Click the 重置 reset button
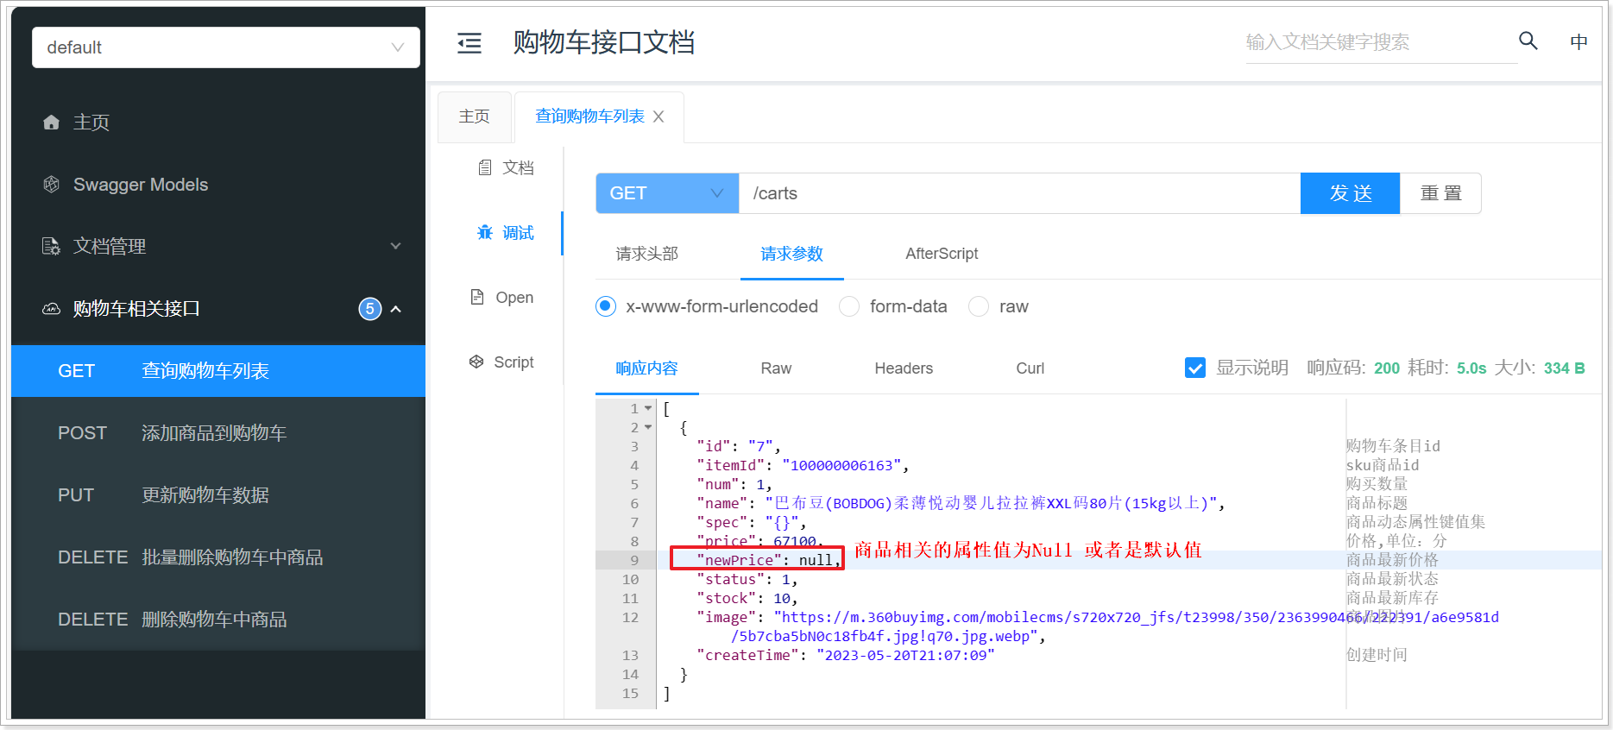The image size is (1613, 730). pyautogui.click(x=1441, y=193)
